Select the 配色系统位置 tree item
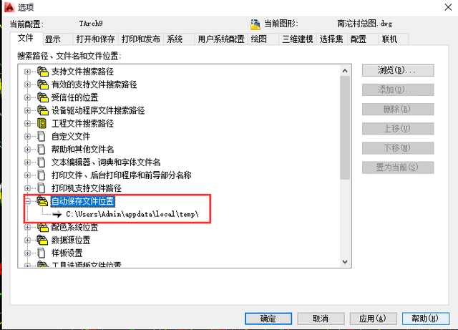Image resolution: width=458 pixels, height=330 pixels. tap(74, 227)
